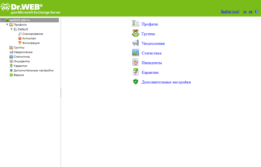Image resolution: width=261 pixels, height=167 pixels.
Task: Click the Сканирование magnifier icon
Action: tap(20, 34)
